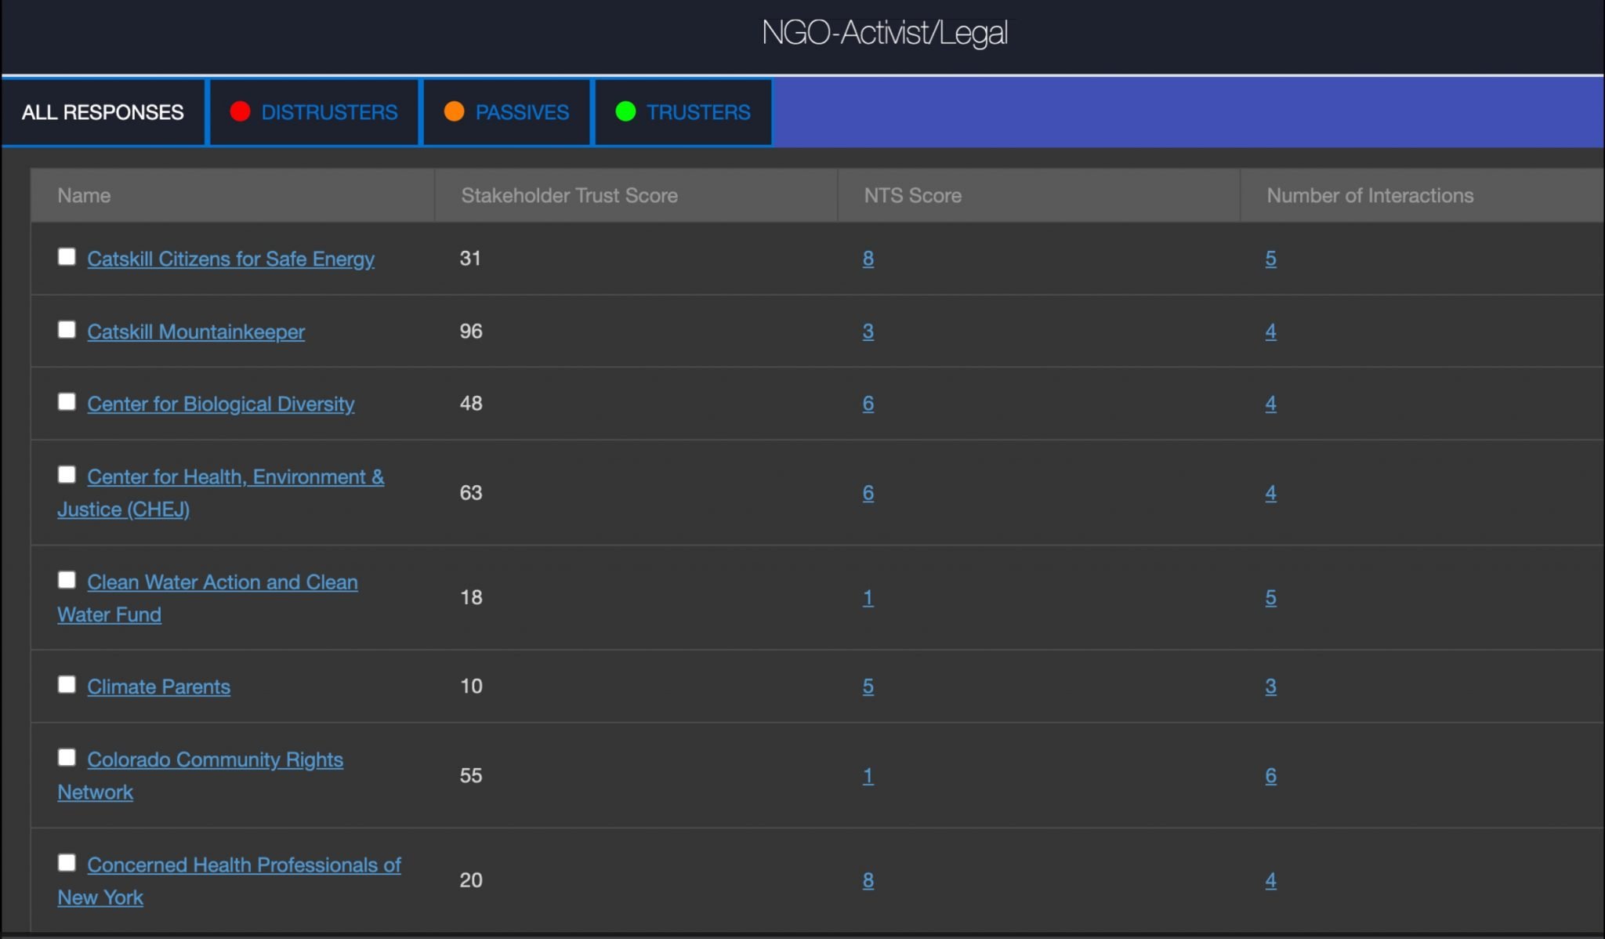Open the DISTRUSTERS tab
The width and height of the screenshot is (1605, 939).
313,112
